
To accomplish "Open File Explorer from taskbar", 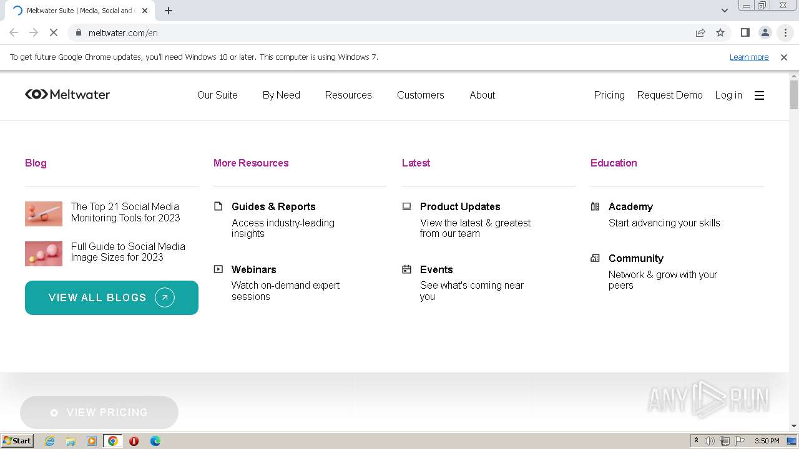I will [x=71, y=441].
